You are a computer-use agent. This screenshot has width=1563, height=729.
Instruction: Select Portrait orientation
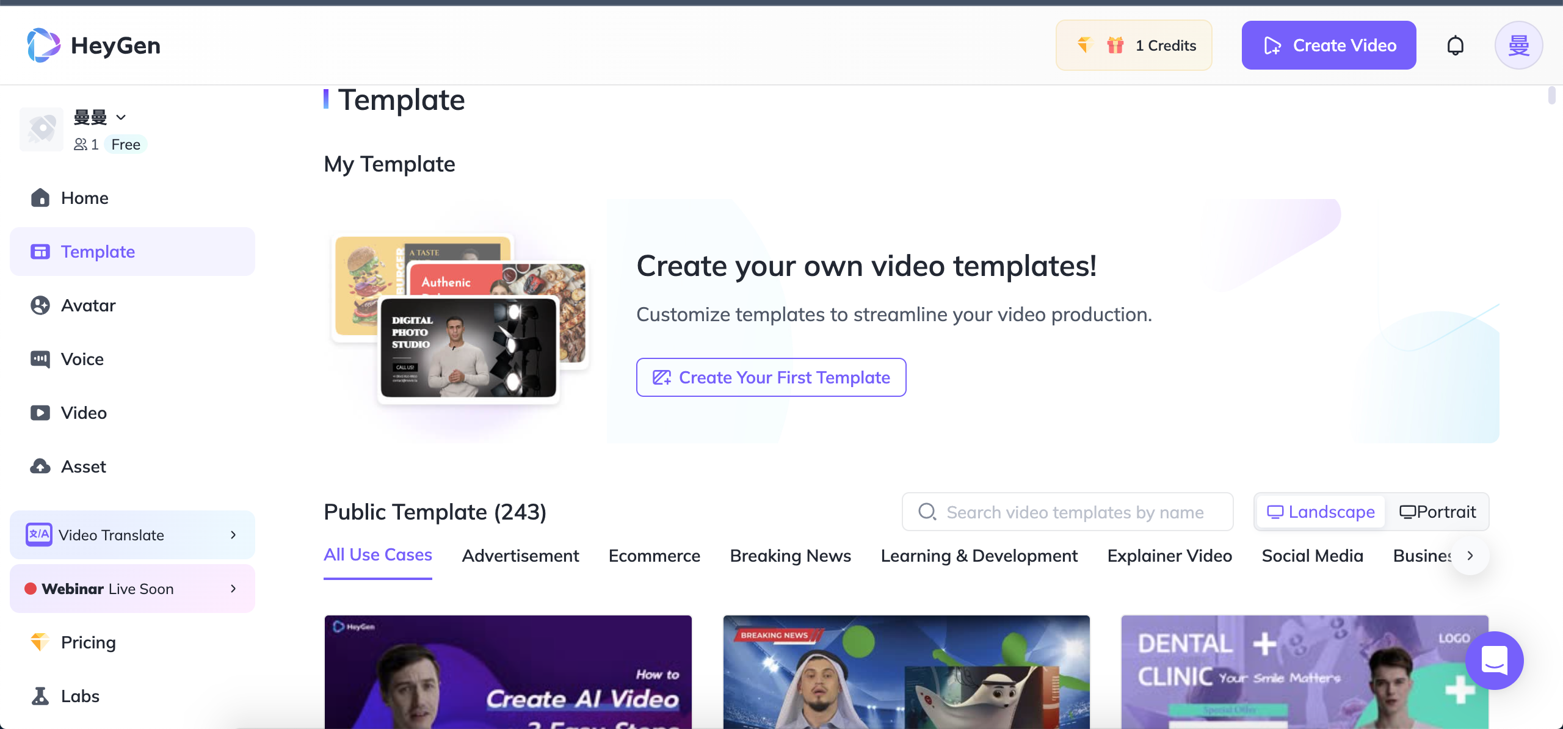pos(1438,512)
